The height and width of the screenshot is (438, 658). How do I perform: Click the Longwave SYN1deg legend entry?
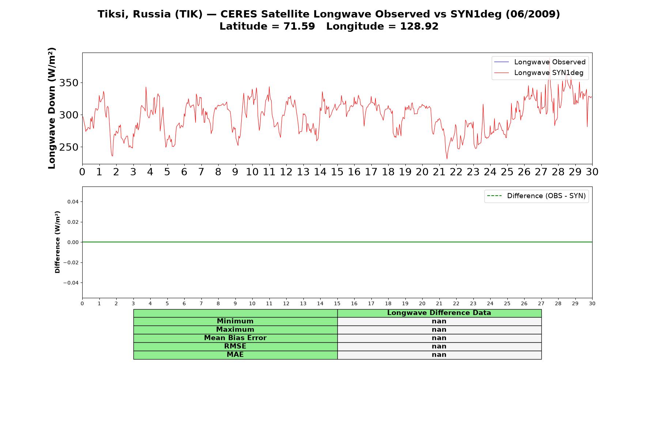(x=539, y=73)
